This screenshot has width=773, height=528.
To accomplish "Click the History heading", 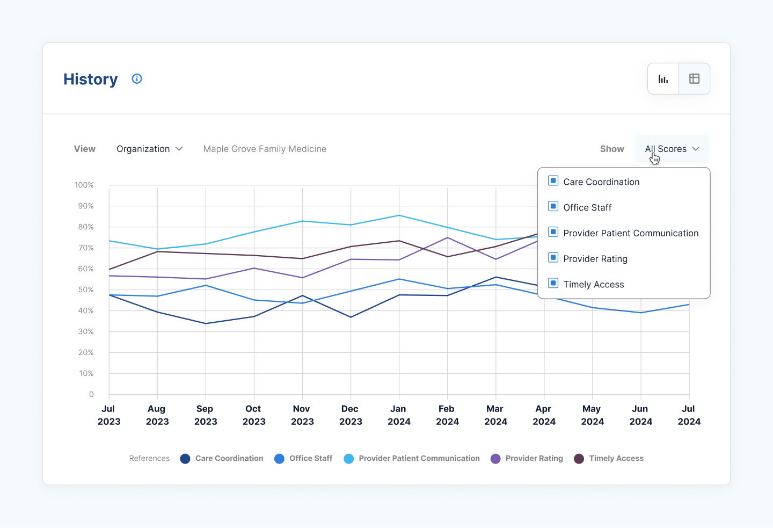I will (x=90, y=79).
